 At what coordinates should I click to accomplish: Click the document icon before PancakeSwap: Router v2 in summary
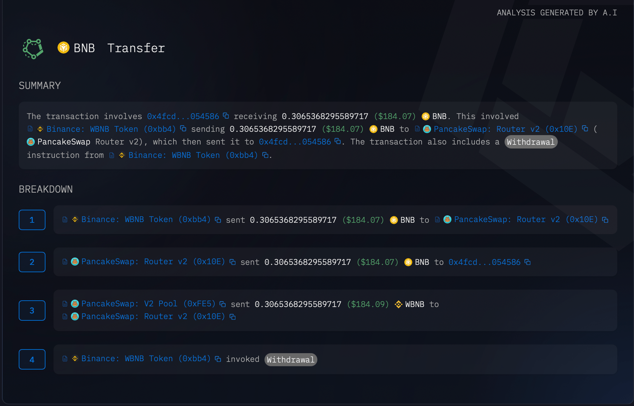tap(417, 129)
